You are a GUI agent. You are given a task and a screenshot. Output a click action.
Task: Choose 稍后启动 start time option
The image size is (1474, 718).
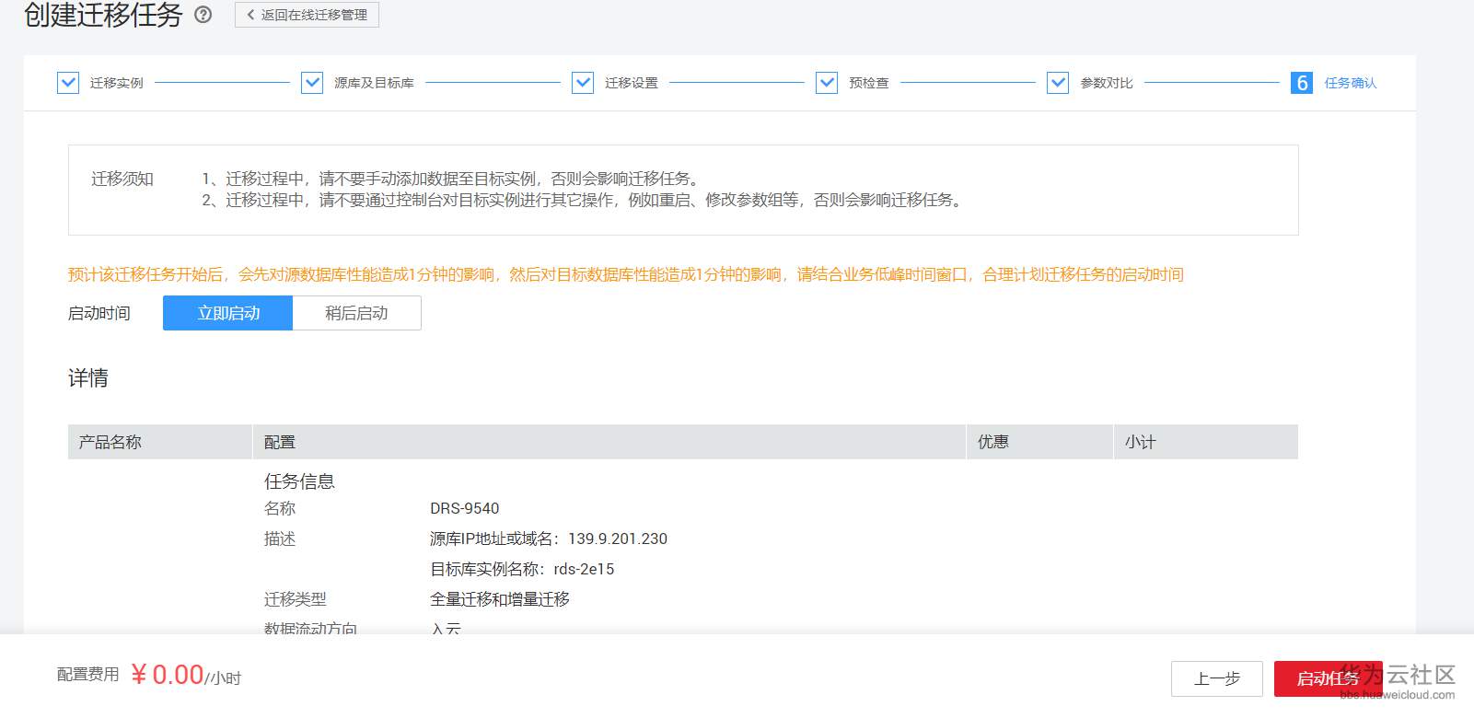[x=357, y=313]
